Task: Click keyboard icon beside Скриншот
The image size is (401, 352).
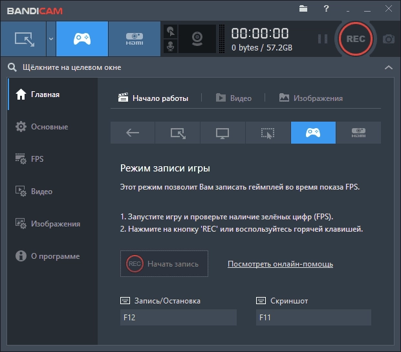Action: pyautogui.click(x=261, y=301)
